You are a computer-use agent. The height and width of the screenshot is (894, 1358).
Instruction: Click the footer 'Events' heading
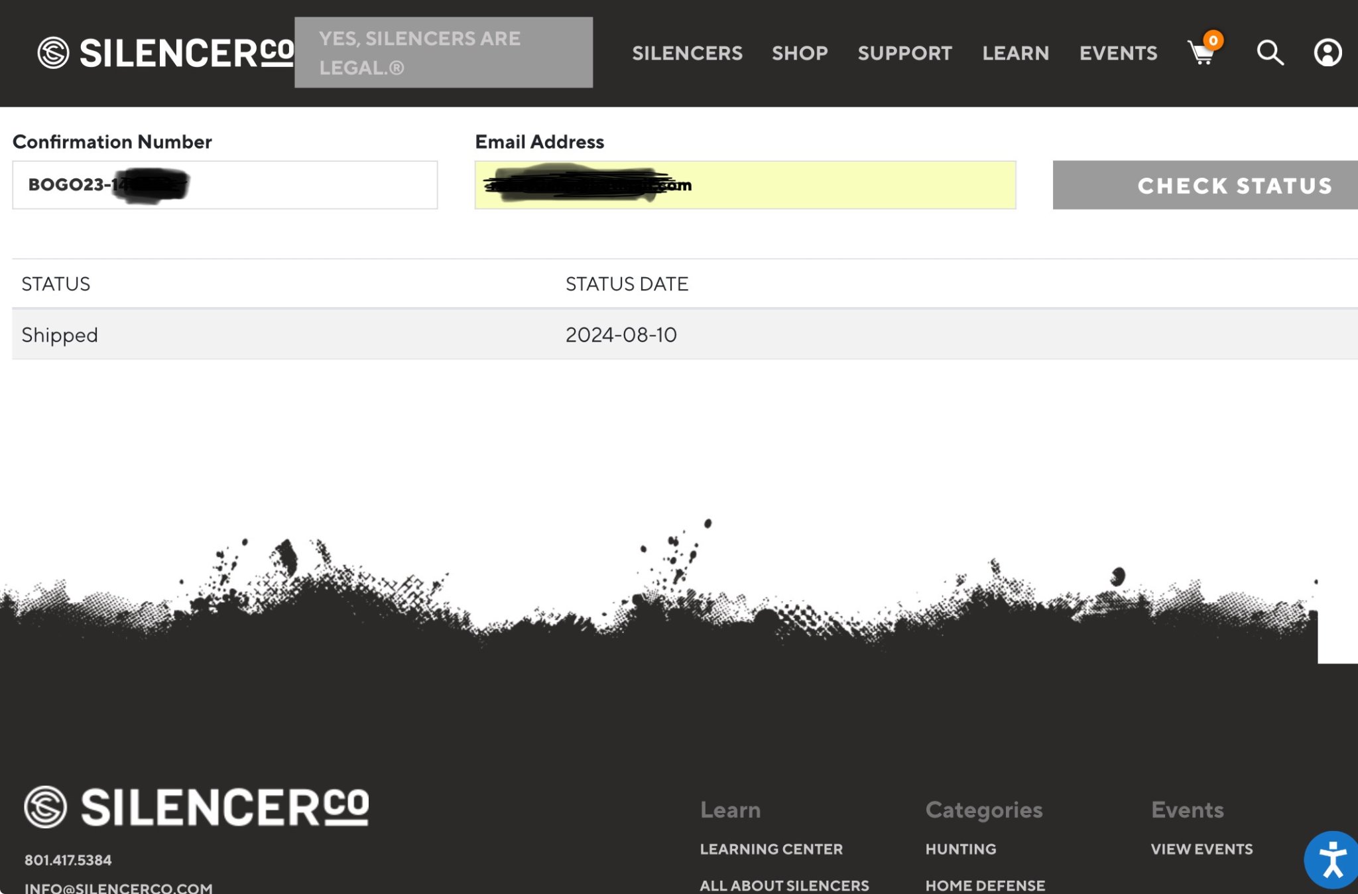tap(1187, 810)
